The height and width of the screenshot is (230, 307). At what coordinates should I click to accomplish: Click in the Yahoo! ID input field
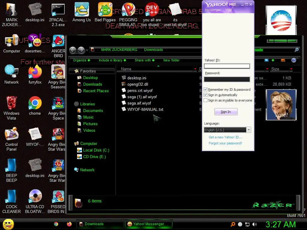(227, 66)
